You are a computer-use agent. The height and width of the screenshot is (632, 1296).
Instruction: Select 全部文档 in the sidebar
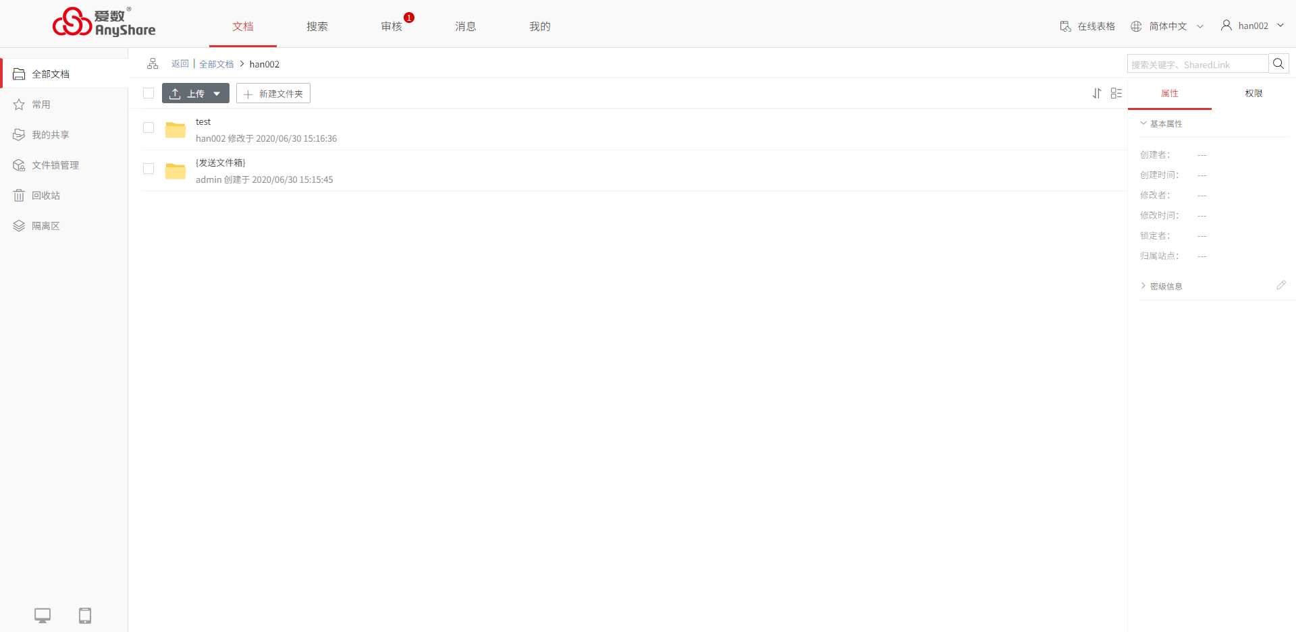click(64, 74)
